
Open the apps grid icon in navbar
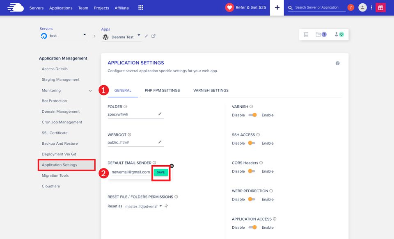click(x=141, y=8)
